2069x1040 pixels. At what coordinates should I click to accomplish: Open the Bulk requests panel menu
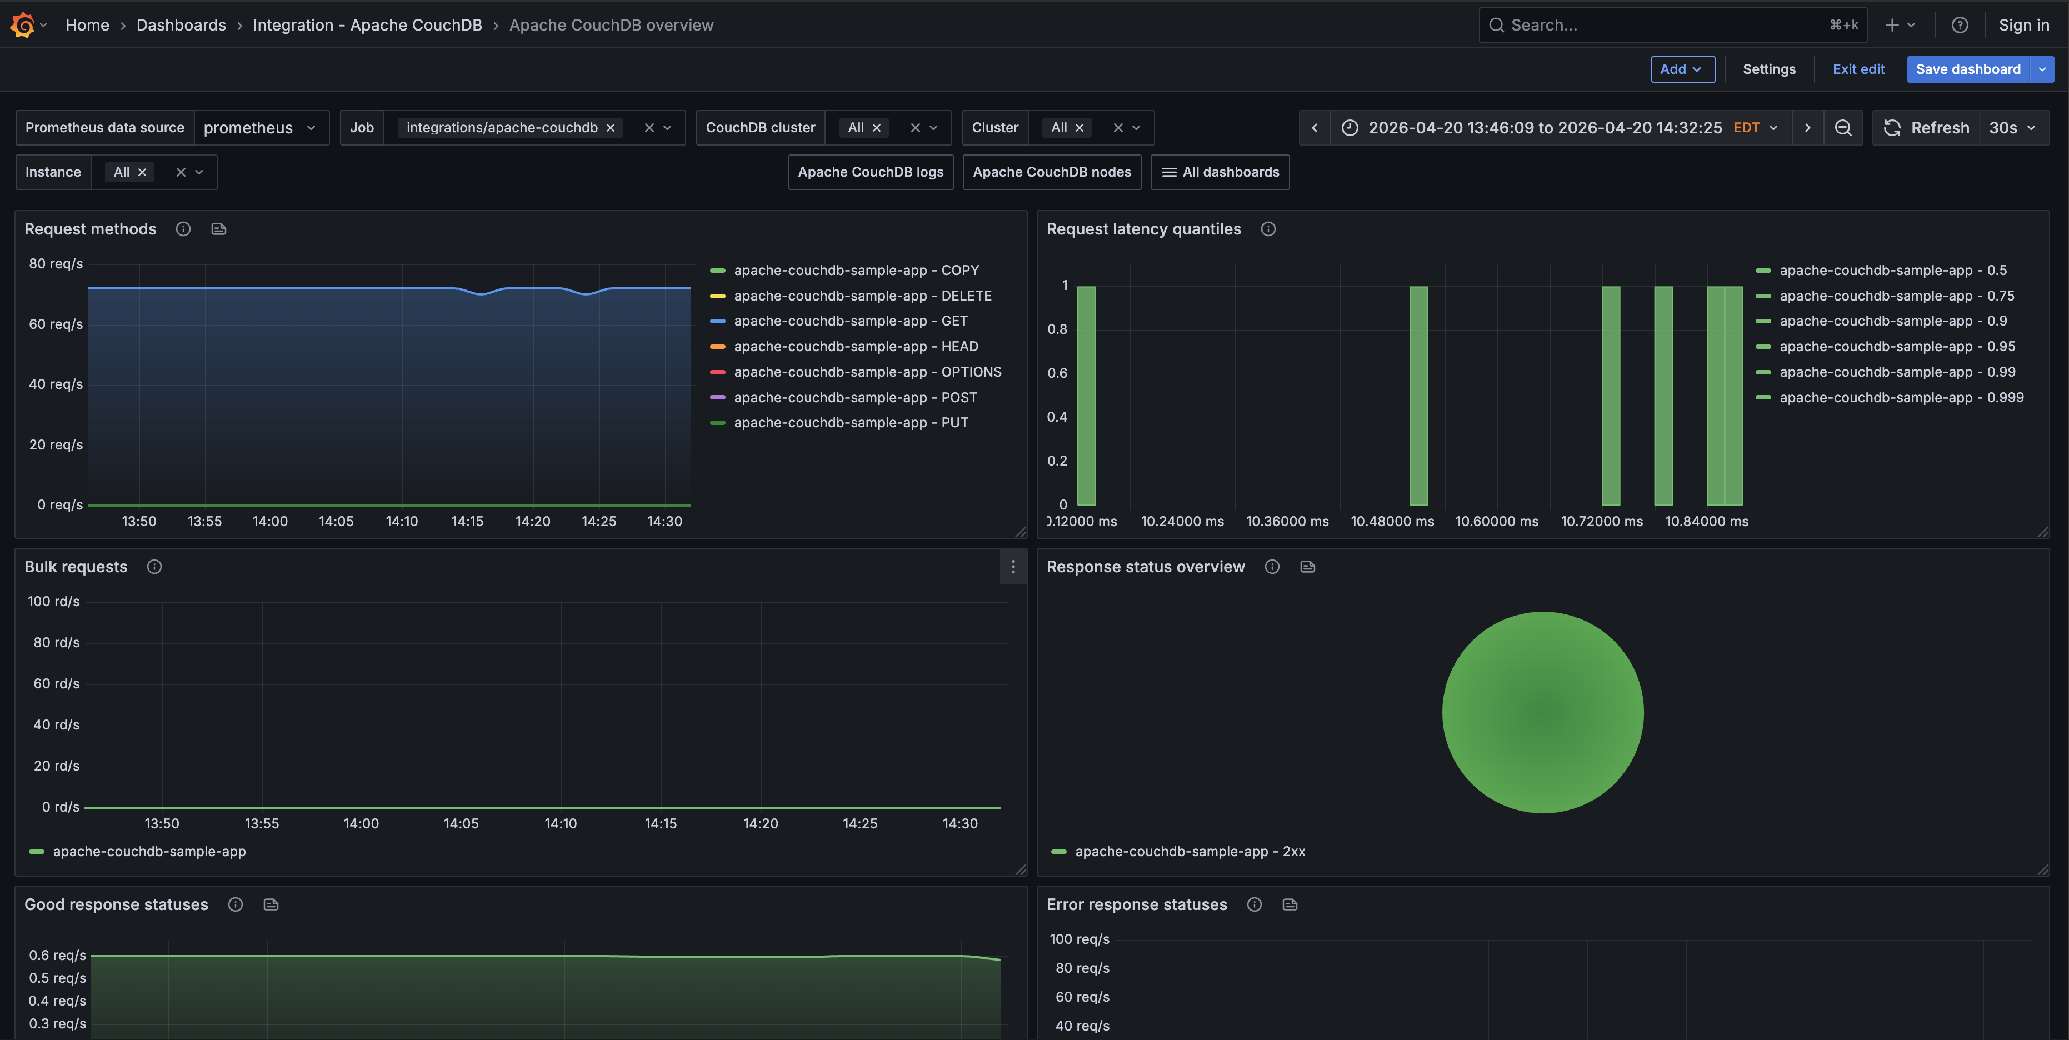(x=1013, y=567)
